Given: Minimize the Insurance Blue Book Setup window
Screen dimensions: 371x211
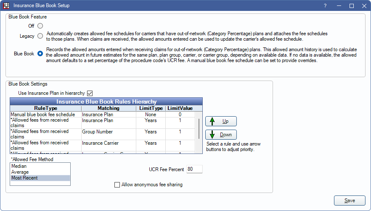Looking at the screenshot, I should pos(339,6).
